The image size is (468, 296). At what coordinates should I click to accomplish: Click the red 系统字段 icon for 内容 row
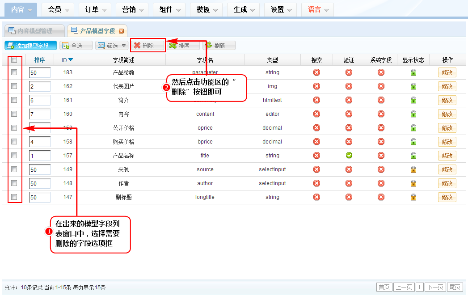[381, 114]
